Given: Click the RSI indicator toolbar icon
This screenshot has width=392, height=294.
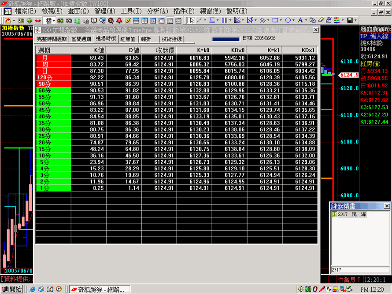Looking at the screenshot, I should click(x=21, y=20).
